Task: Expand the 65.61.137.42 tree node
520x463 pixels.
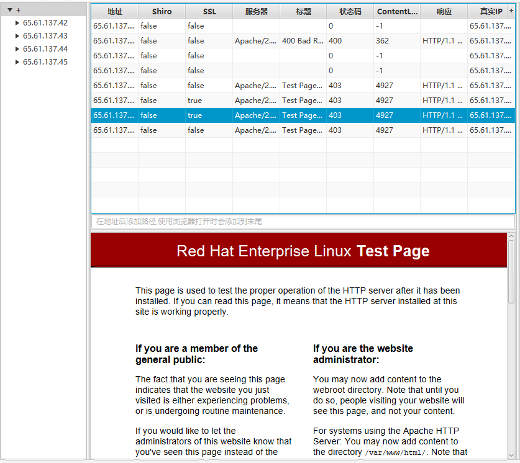Action: click(x=17, y=23)
